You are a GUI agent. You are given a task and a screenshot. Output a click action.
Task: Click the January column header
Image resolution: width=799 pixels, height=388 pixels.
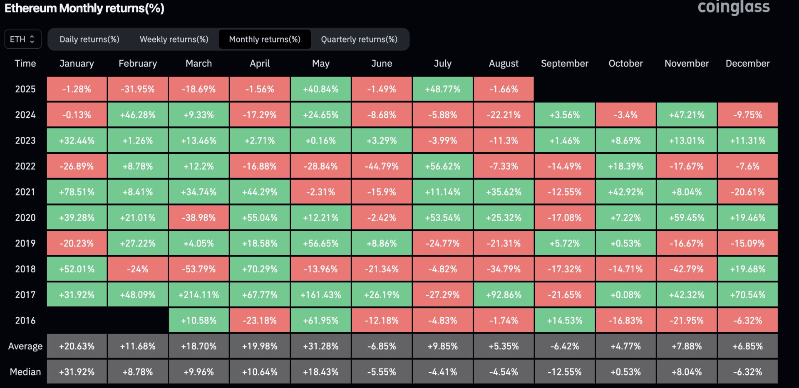click(77, 64)
